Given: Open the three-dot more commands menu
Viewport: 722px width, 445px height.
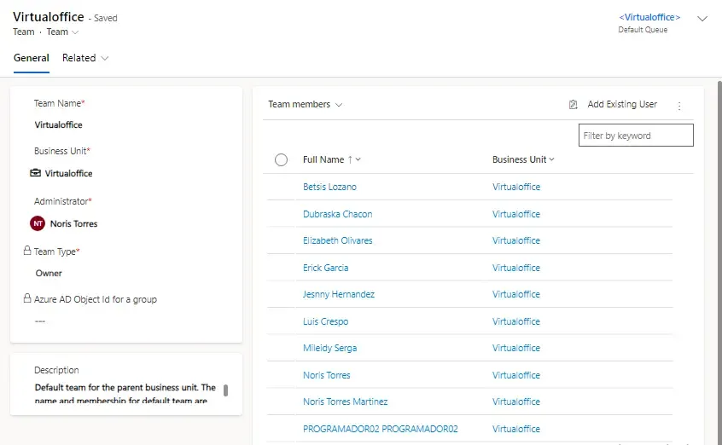Looking at the screenshot, I should pos(679,106).
